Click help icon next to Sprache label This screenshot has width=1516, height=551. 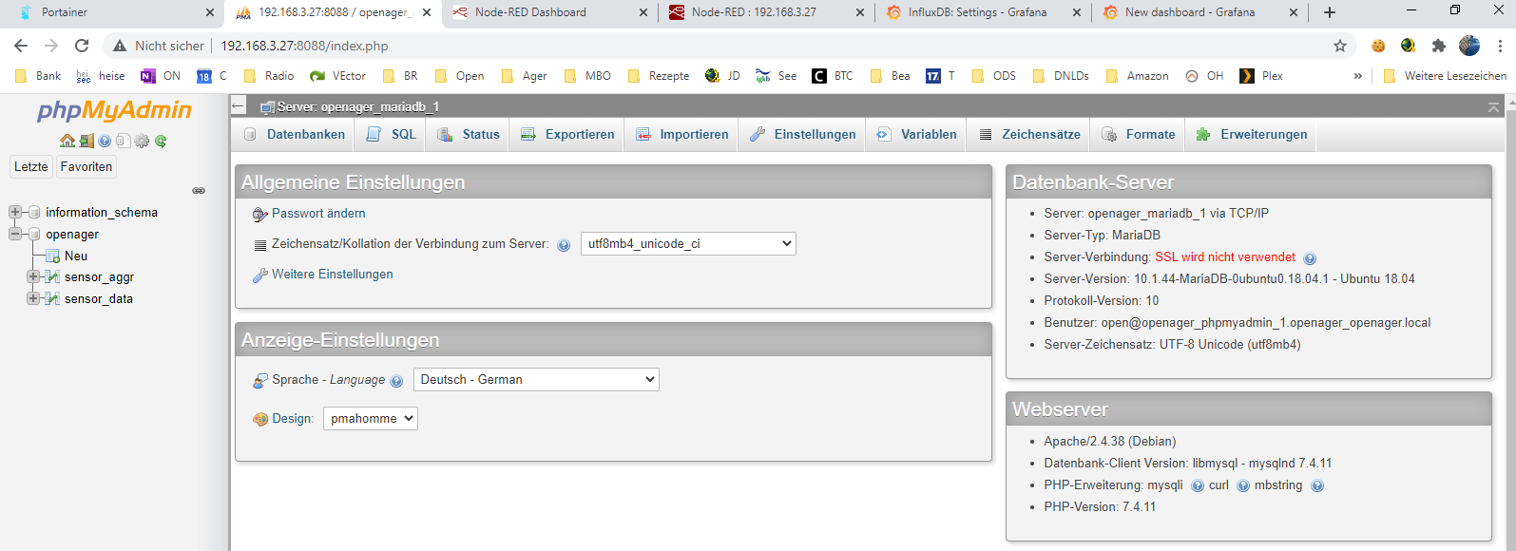click(x=396, y=381)
